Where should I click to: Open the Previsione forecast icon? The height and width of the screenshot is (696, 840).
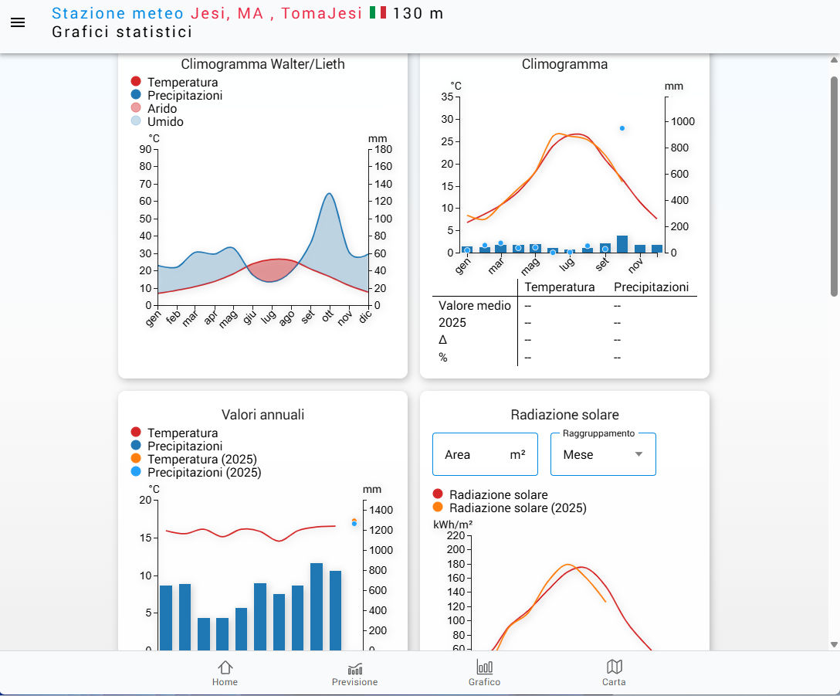point(354,672)
